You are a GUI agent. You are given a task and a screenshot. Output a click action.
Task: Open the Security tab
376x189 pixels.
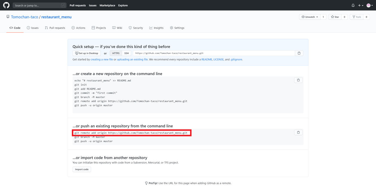pos(136,28)
